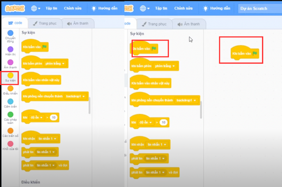The height and width of the screenshot is (187, 282).
Task: Open Tập tin menu in right window
Action: point(161,8)
